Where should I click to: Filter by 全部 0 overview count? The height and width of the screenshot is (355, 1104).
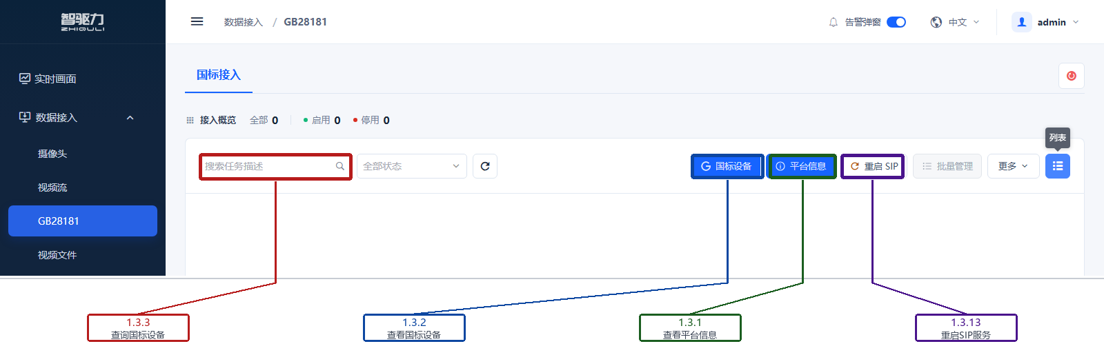[x=264, y=120]
